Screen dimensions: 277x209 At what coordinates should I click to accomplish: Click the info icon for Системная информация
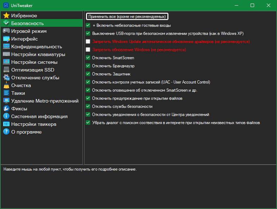pos(6,116)
